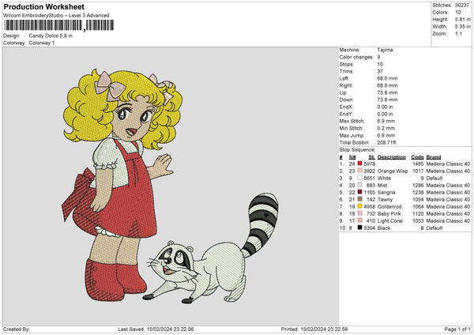The image size is (474, 335).
Task: Click the Candy and raccoon embroidery design preview
Action: pyautogui.click(x=170, y=186)
